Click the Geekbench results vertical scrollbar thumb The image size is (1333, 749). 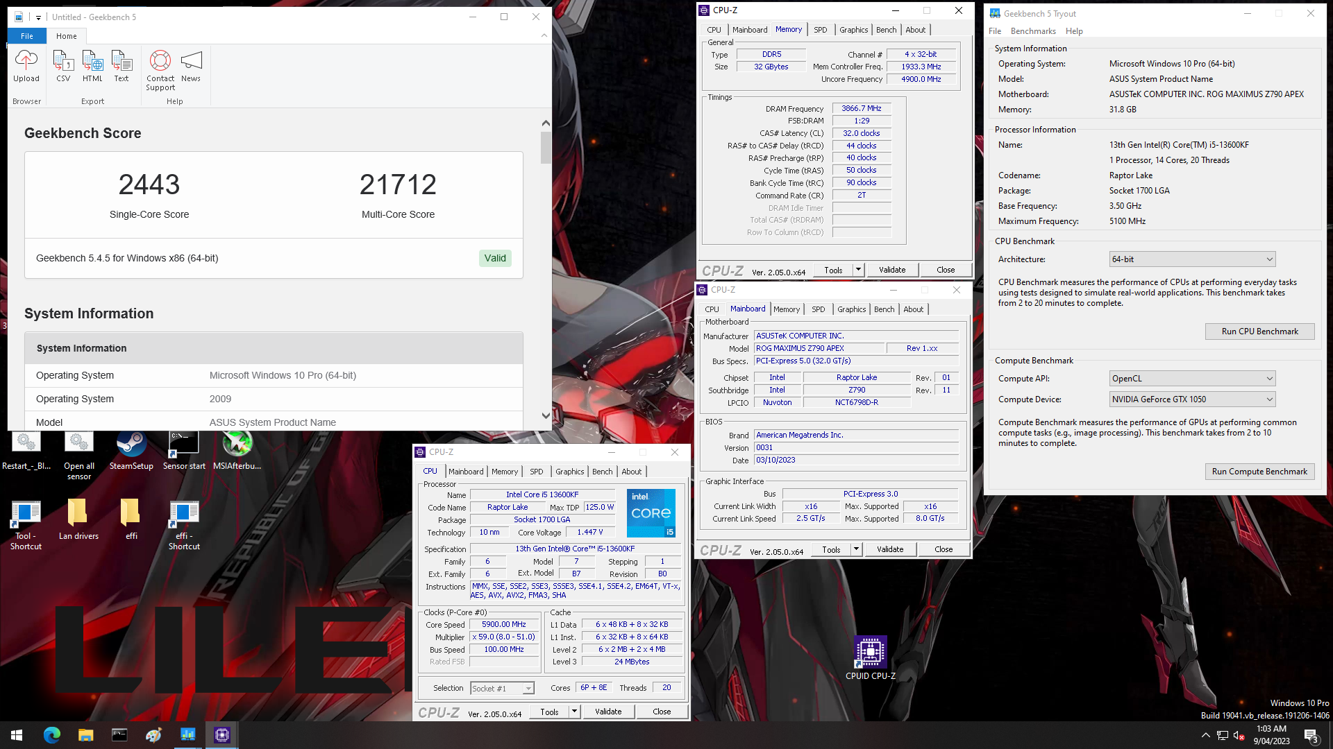point(546,147)
